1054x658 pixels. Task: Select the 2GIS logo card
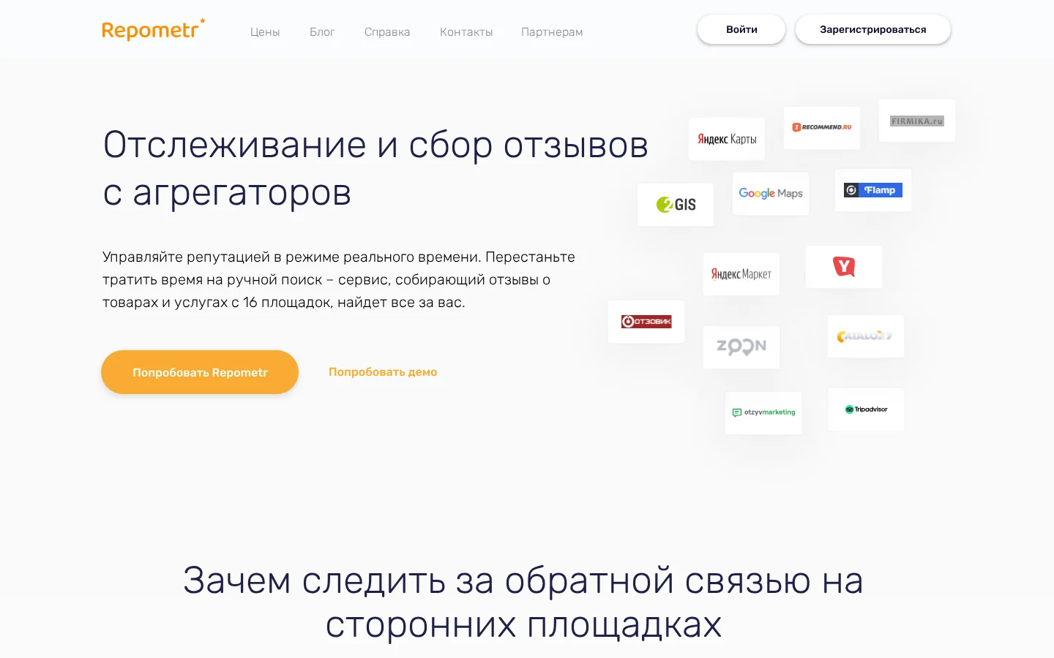pyautogui.click(x=676, y=205)
